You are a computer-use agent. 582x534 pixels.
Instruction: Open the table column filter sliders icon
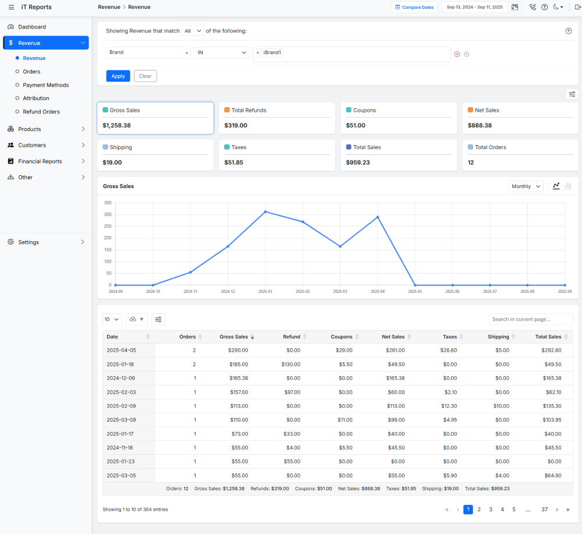(158, 319)
